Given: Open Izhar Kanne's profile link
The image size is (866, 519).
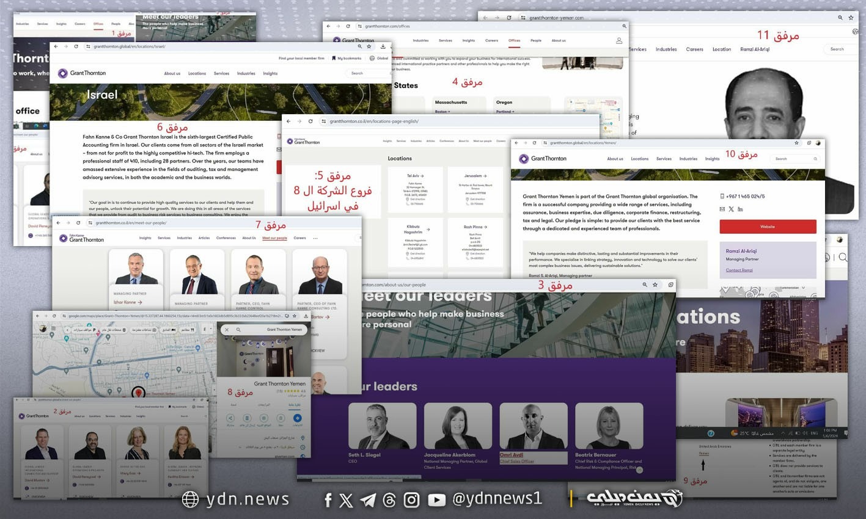Looking at the screenshot, I should pyautogui.click(x=127, y=302).
